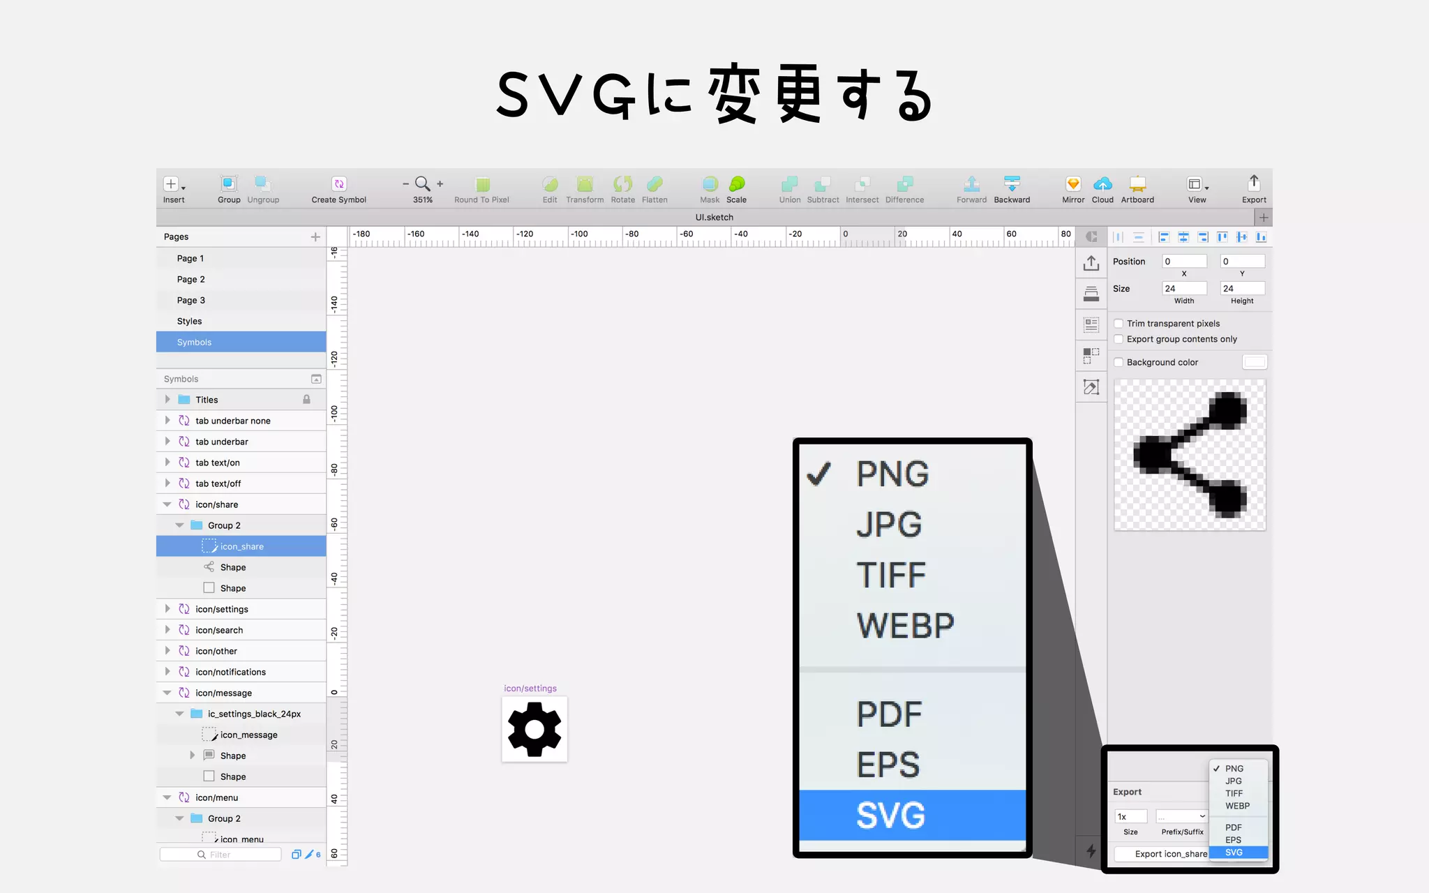Click the Rotate toolbar icon

click(x=622, y=183)
